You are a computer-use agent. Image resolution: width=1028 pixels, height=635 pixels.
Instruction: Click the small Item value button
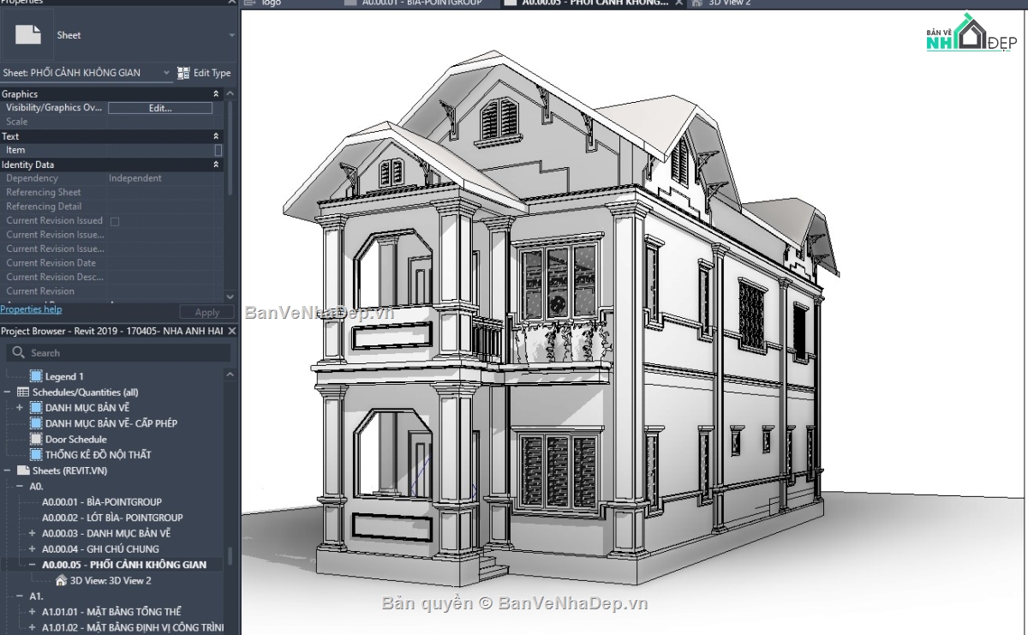coord(218,150)
